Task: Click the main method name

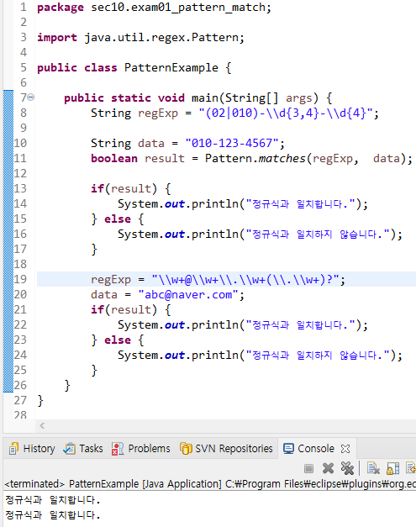Action: point(205,97)
